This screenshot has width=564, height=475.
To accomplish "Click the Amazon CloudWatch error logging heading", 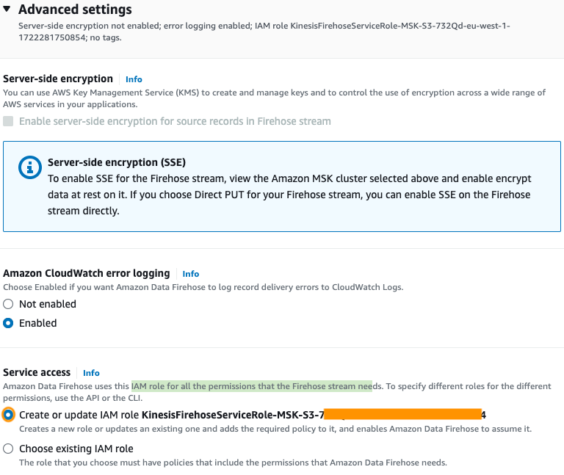I will (x=87, y=273).
